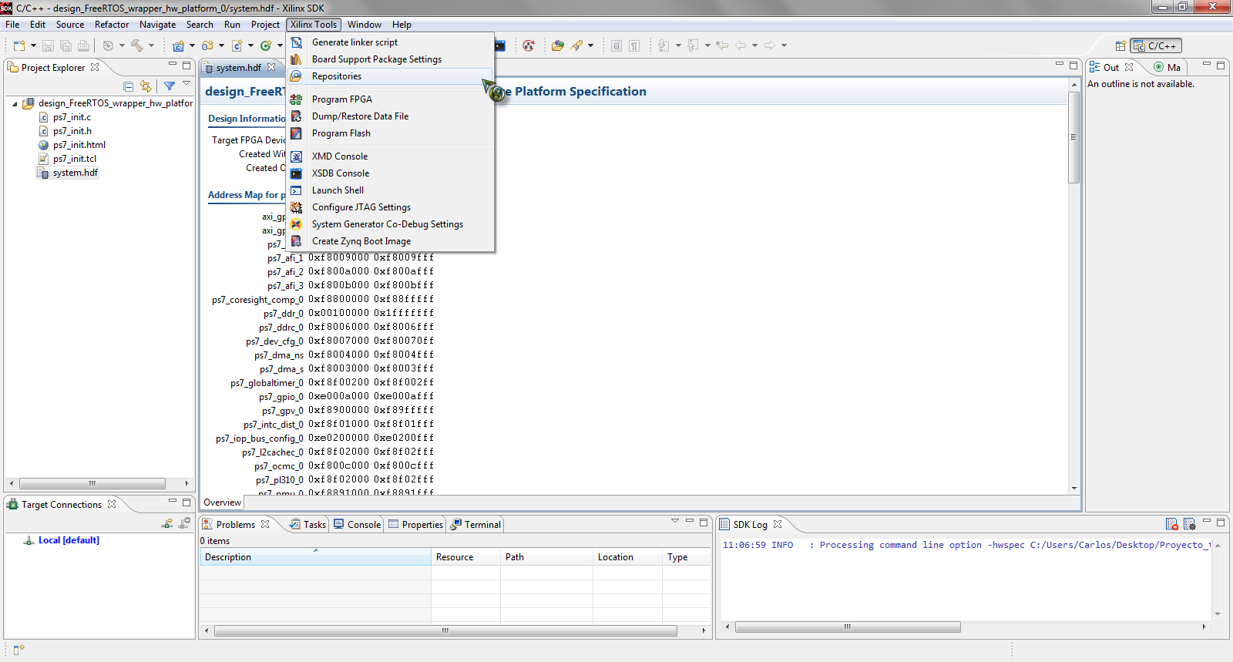1233x662 pixels.
Task: Open the New toolbar dropdown arrow
Action: 33,45
